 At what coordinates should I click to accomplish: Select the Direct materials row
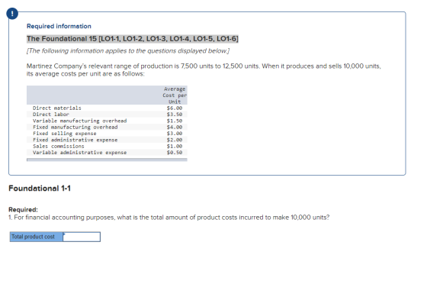107,108
